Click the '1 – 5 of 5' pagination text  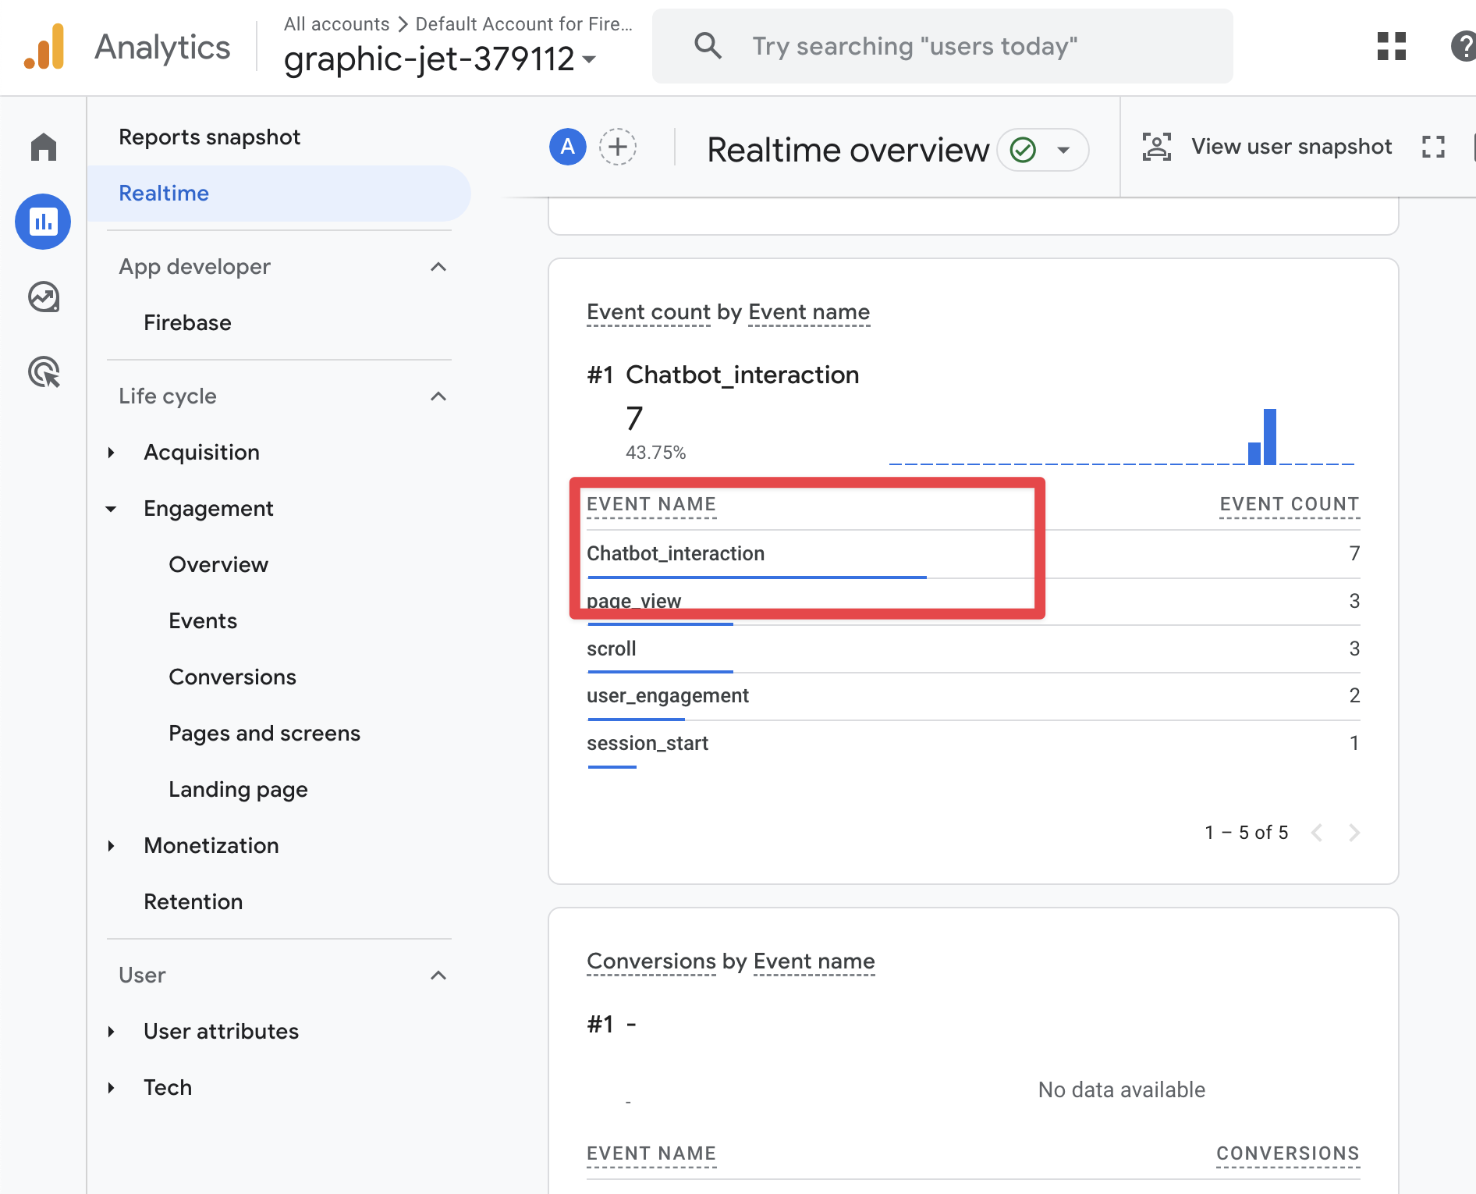pos(1247,833)
